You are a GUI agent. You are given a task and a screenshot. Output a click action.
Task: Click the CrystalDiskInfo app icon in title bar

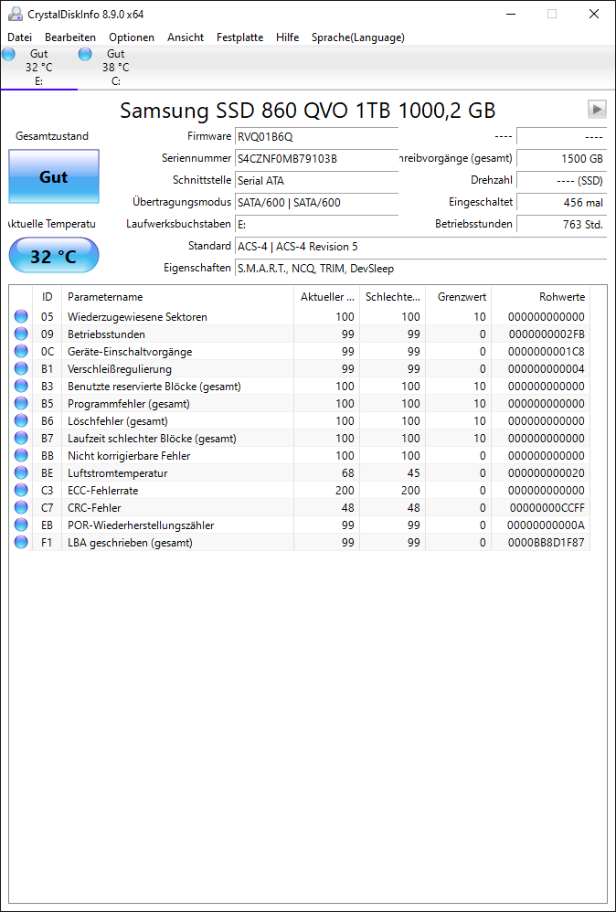pyautogui.click(x=15, y=14)
